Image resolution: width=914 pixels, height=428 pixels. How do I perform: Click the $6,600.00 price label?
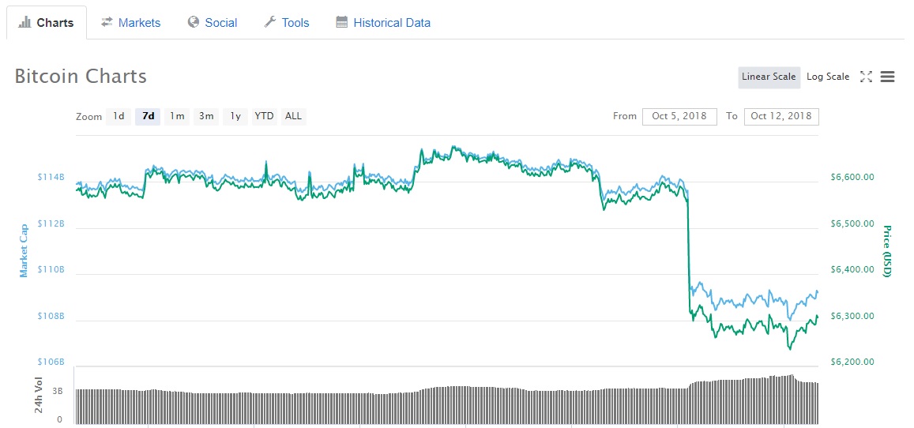point(852,178)
